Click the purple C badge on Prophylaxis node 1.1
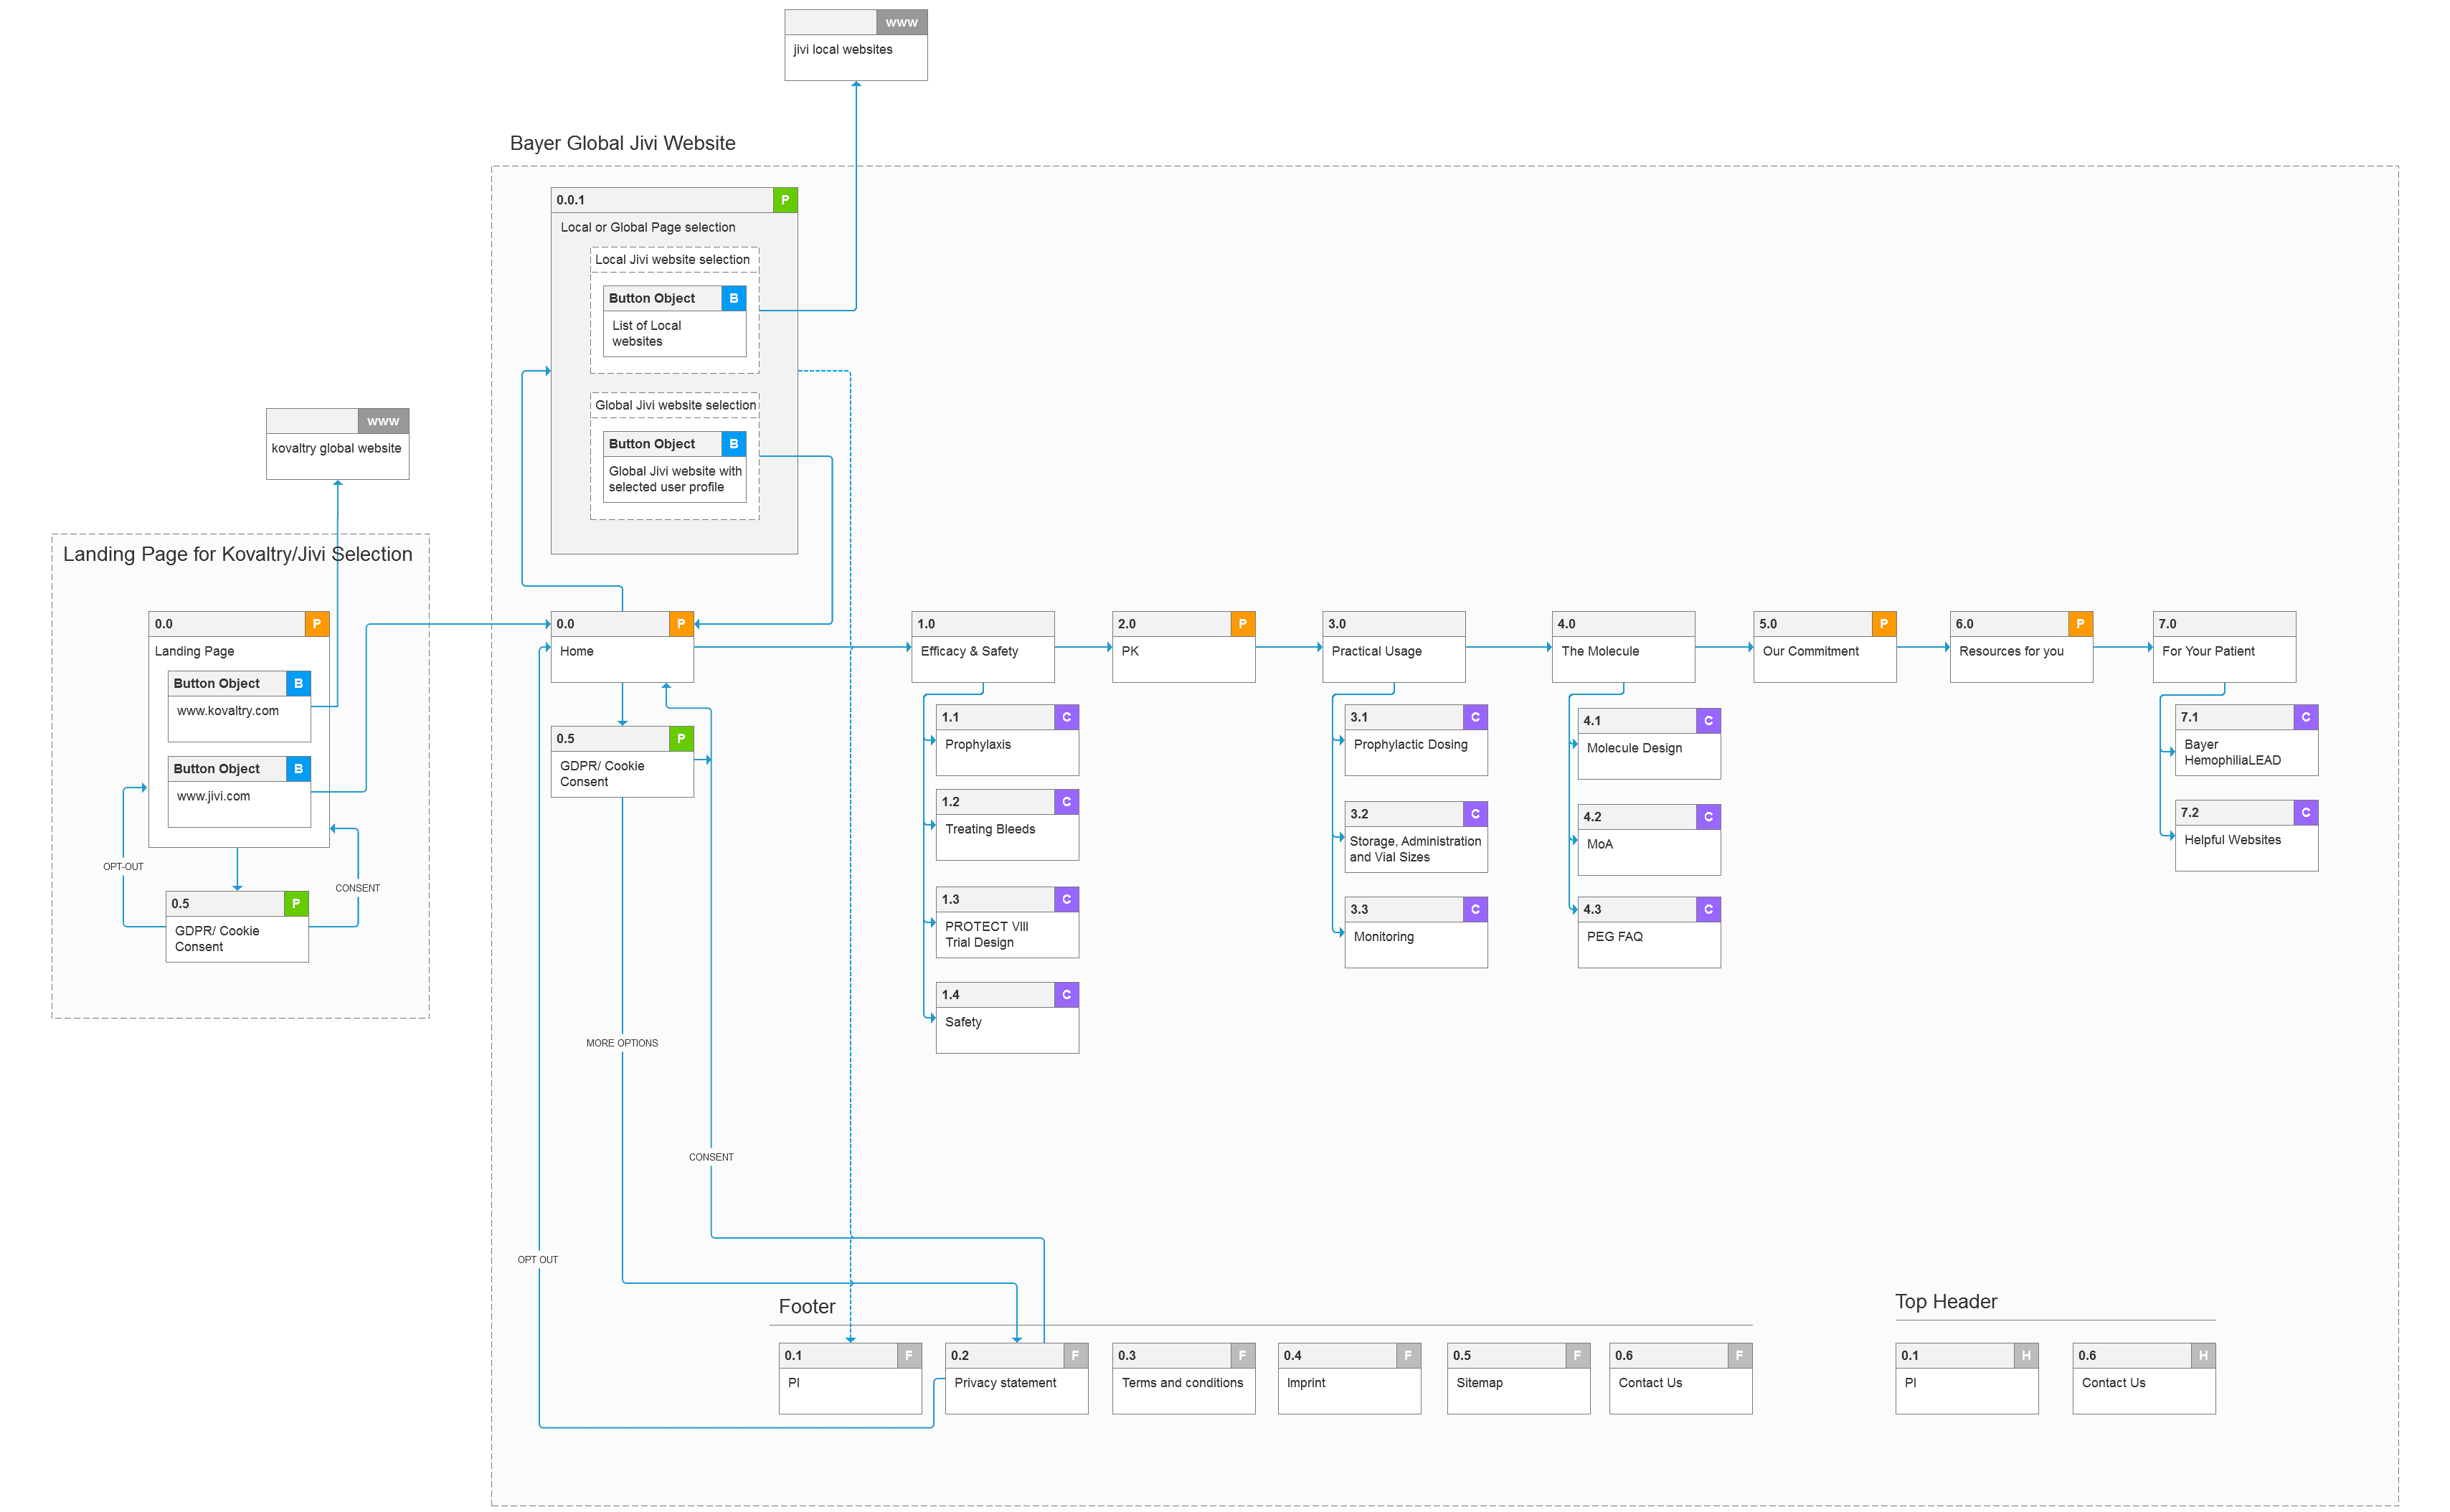This screenshot has height=1512, width=2450. 1066,717
